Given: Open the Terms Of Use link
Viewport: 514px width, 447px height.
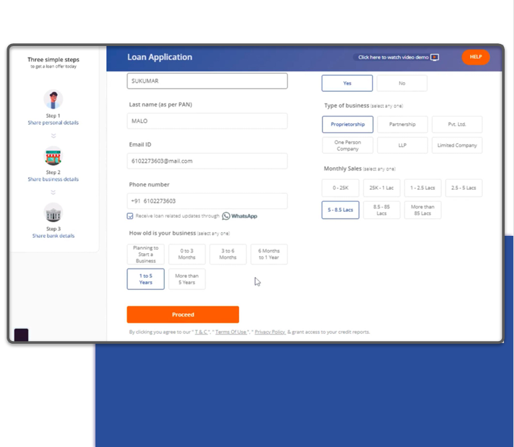Looking at the screenshot, I should (x=231, y=332).
